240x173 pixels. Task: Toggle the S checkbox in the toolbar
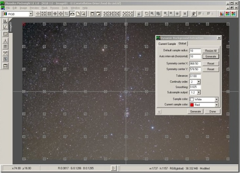[209, 14]
